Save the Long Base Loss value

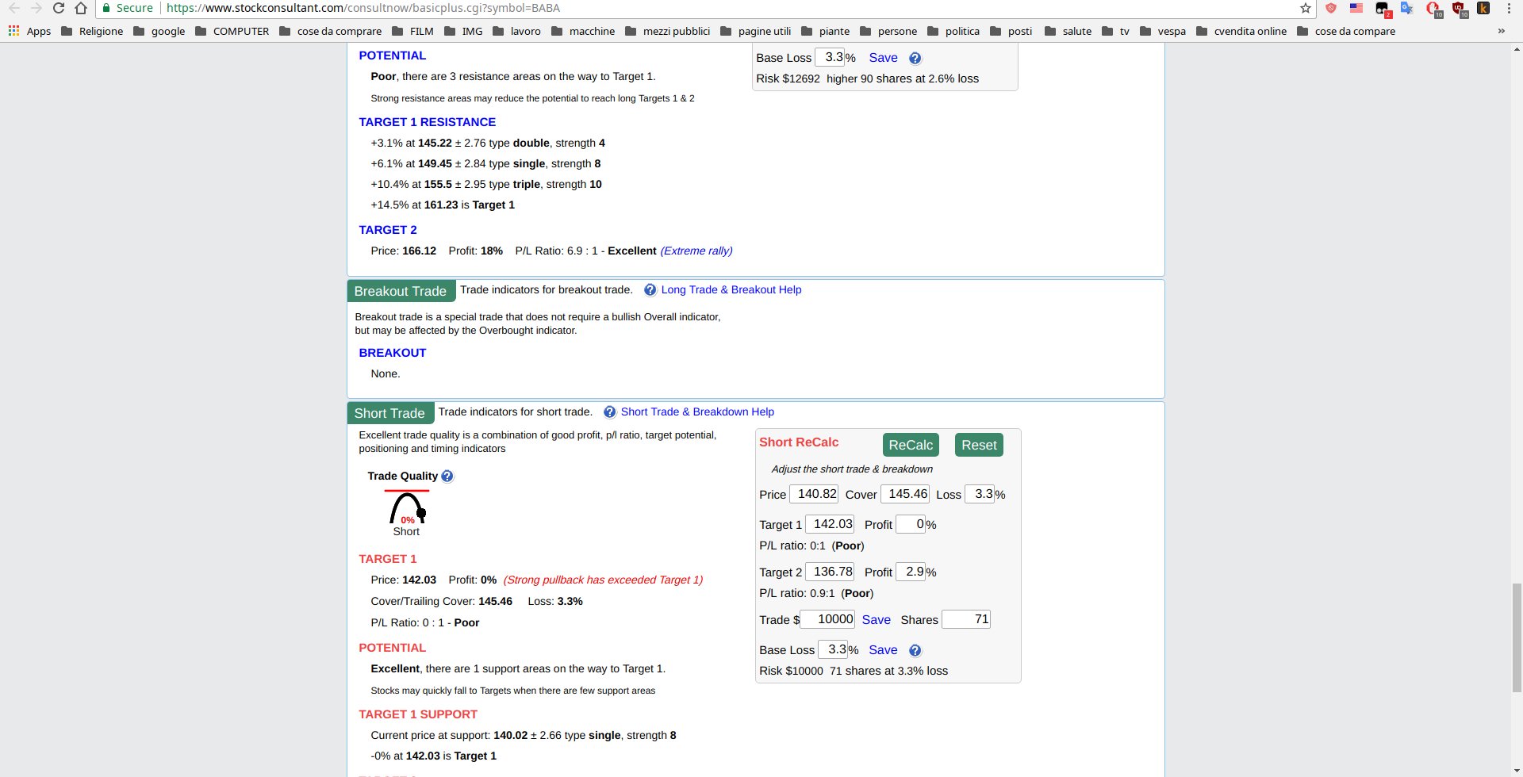pos(883,58)
